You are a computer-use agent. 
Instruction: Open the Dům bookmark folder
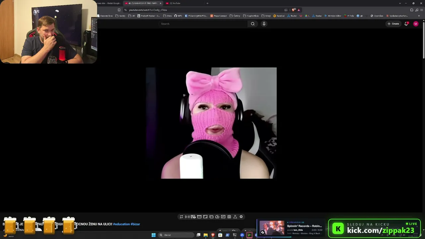168,16
